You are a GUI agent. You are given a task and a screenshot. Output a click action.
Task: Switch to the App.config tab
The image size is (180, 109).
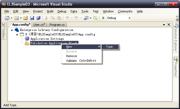point(21,25)
